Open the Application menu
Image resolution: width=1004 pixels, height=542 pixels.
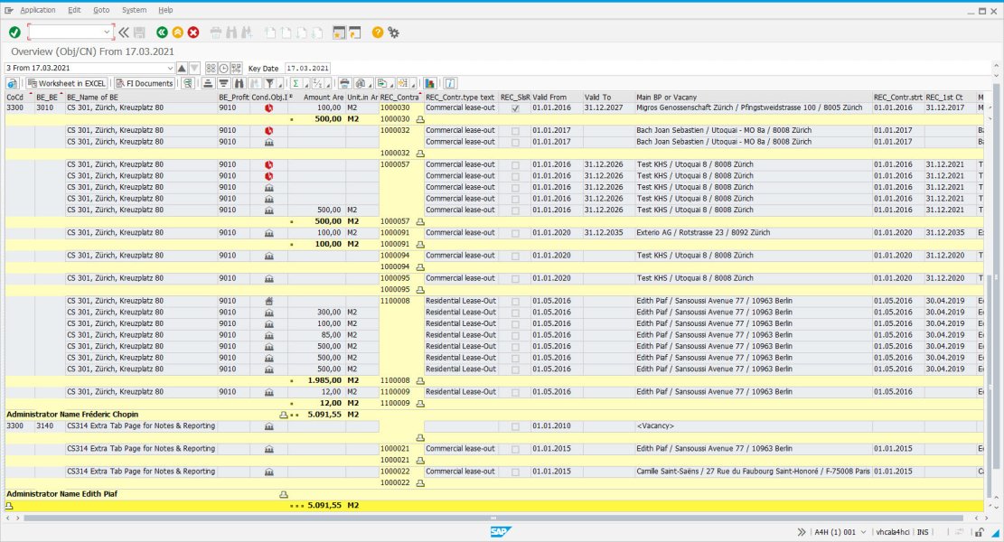coord(38,10)
